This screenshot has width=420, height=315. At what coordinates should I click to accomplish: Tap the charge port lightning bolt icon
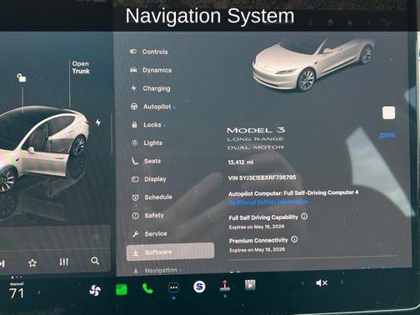(98, 122)
